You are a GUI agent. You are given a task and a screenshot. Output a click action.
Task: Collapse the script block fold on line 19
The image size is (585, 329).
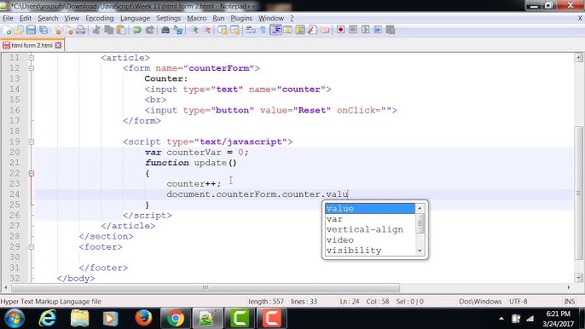click(32, 141)
